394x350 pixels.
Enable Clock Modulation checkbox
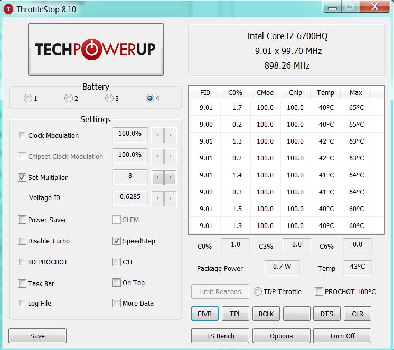click(22, 135)
